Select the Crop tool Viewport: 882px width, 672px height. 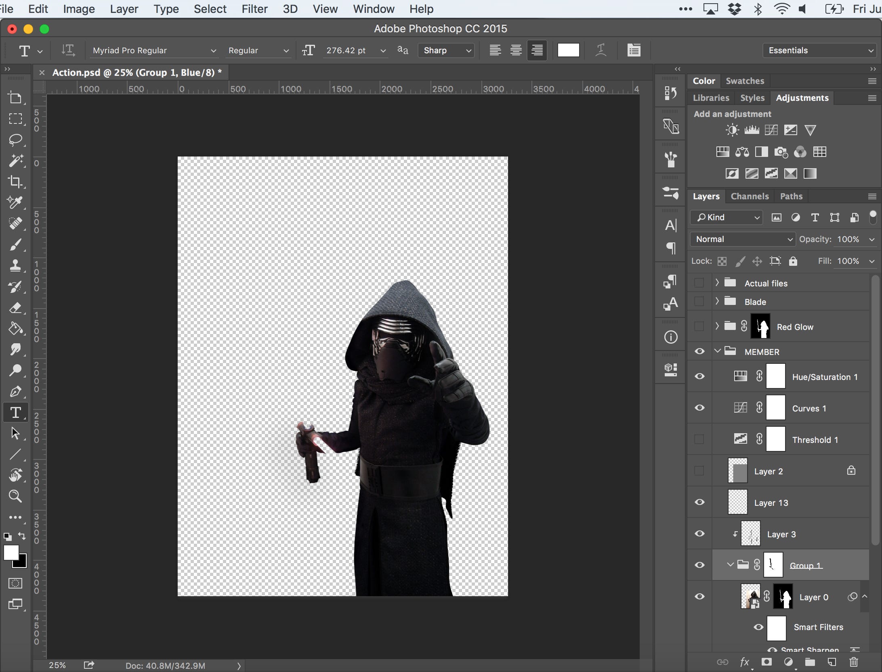pos(15,182)
